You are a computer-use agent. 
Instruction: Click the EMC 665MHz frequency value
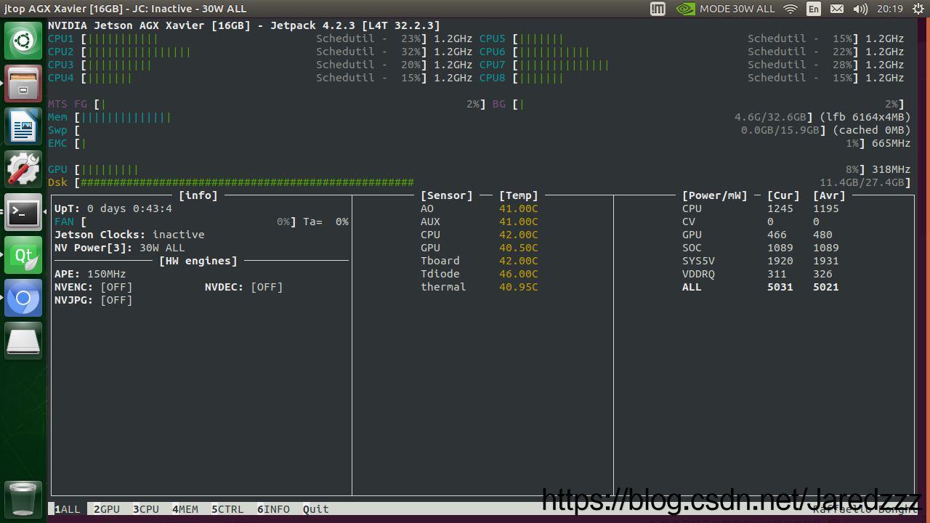tap(891, 143)
